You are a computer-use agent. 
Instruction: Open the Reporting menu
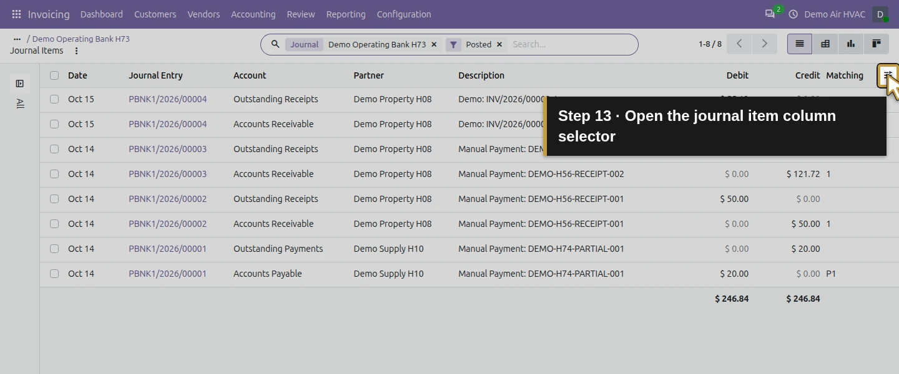pyautogui.click(x=346, y=14)
